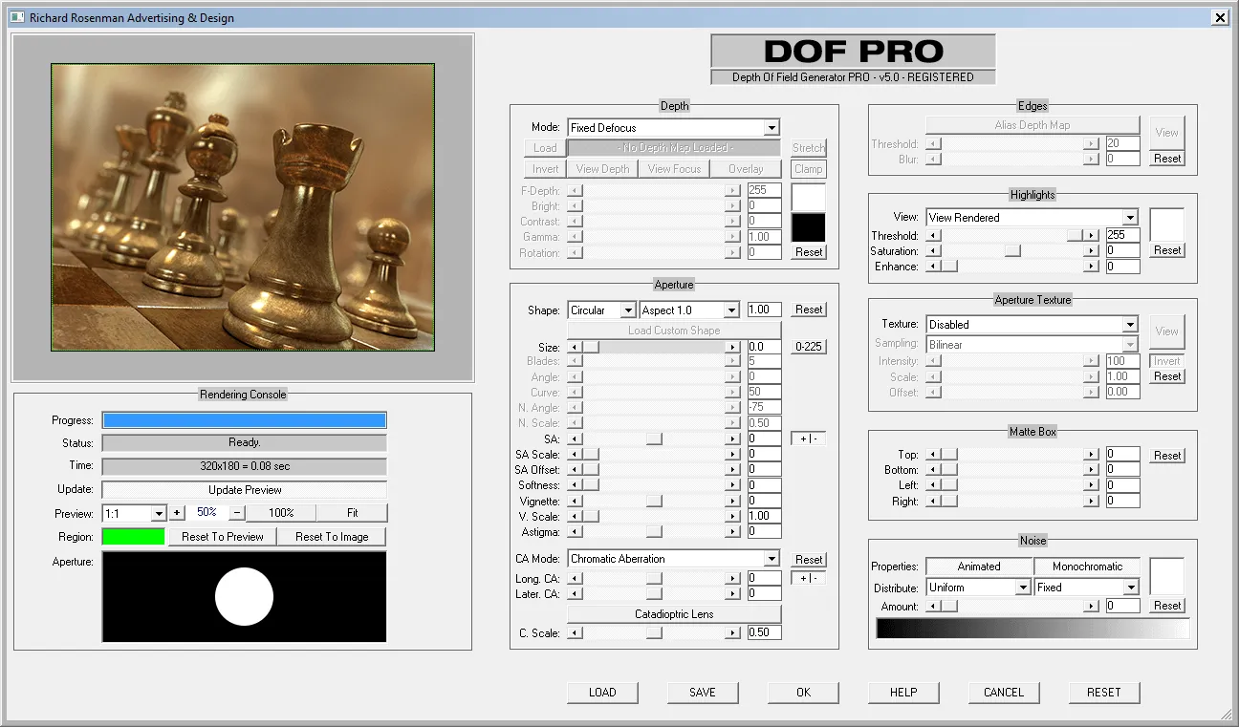Click the "+|-" icon beside Long. CA
This screenshot has width=1239, height=727.
tap(808, 577)
